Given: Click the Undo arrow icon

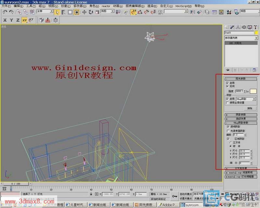Looking at the screenshot, I should point(5,12).
